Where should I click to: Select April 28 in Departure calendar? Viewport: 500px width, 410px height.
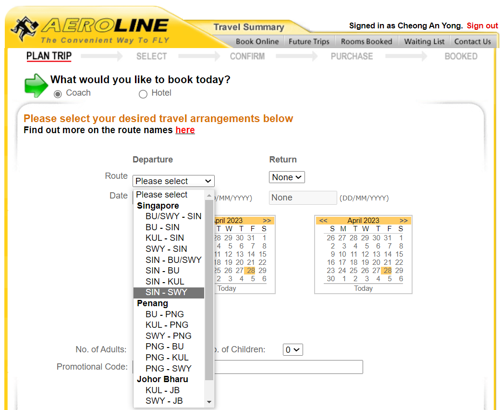click(251, 271)
